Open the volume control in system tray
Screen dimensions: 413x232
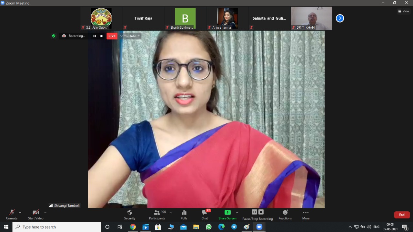tap(369, 227)
